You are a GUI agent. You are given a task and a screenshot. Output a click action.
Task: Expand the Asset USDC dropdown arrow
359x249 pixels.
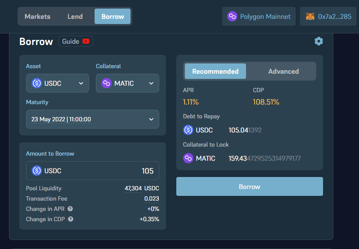(x=81, y=83)
